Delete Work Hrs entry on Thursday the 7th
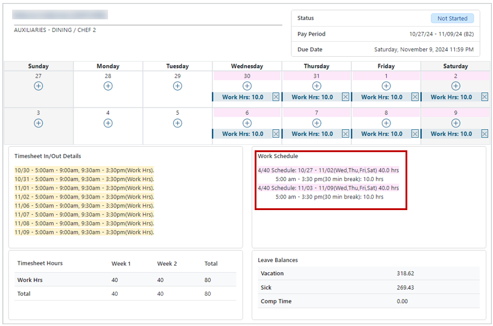 (x=346, y=134)
